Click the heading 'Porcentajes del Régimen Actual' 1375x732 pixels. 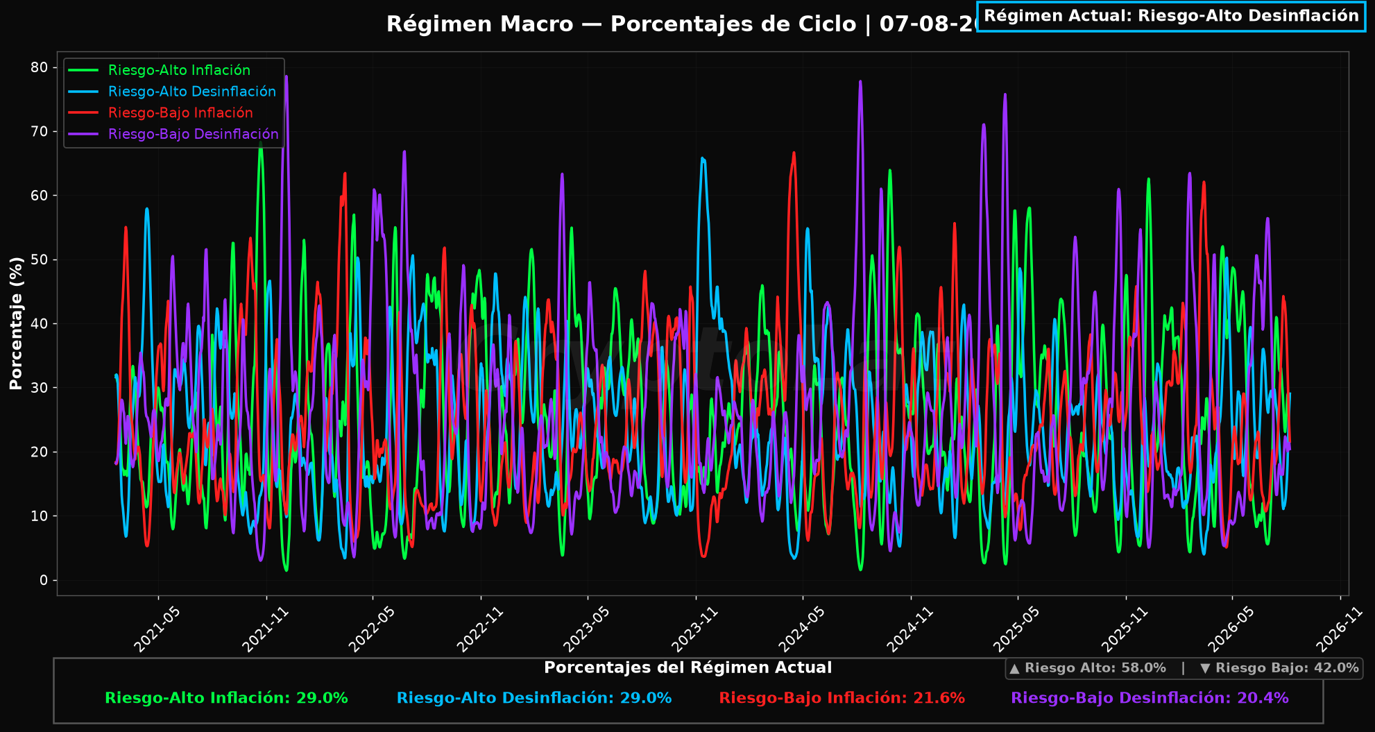pos(687,668)
